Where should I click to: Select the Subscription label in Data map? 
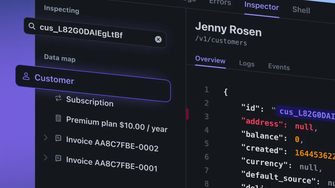point(90,101)
